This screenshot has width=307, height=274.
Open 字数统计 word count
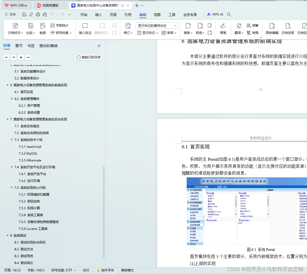pos(60,26)
